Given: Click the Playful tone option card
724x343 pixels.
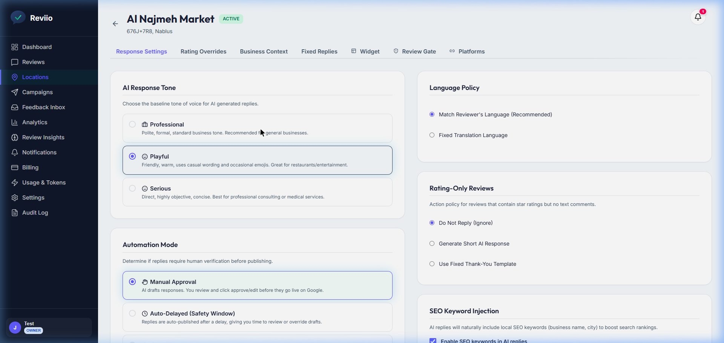Looking at the screenshot, I should pos(258,160).
